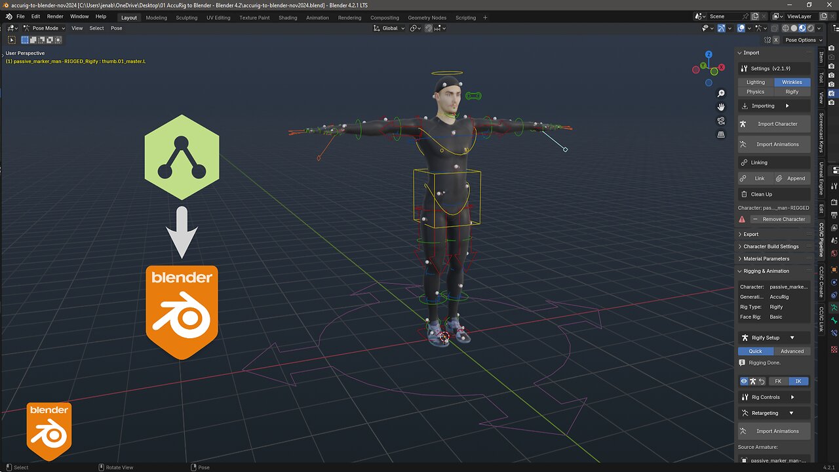
Task: Toggle show overlays button in header
Action: point(741,28)
